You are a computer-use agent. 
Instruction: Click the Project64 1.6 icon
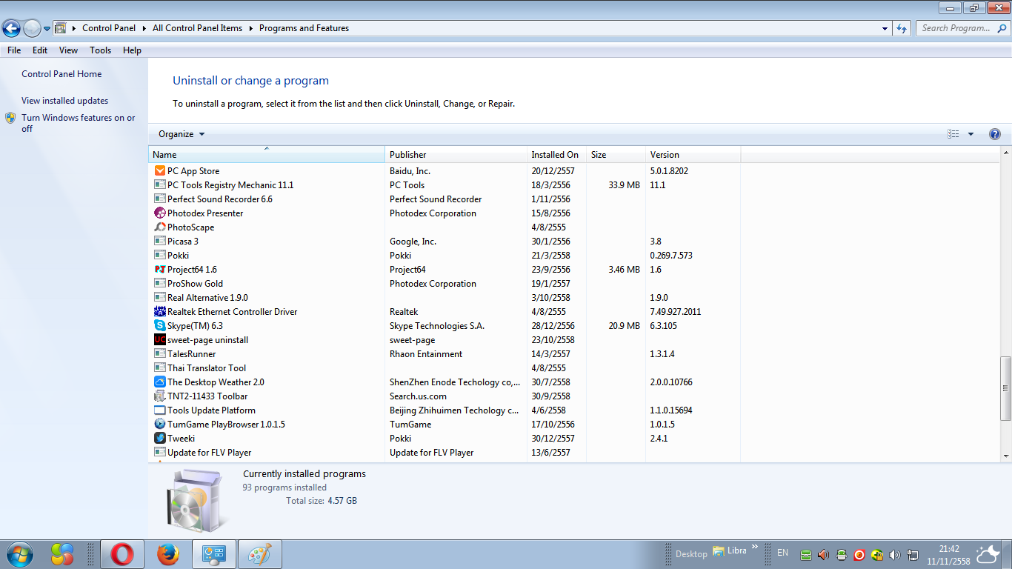[159, 270]
